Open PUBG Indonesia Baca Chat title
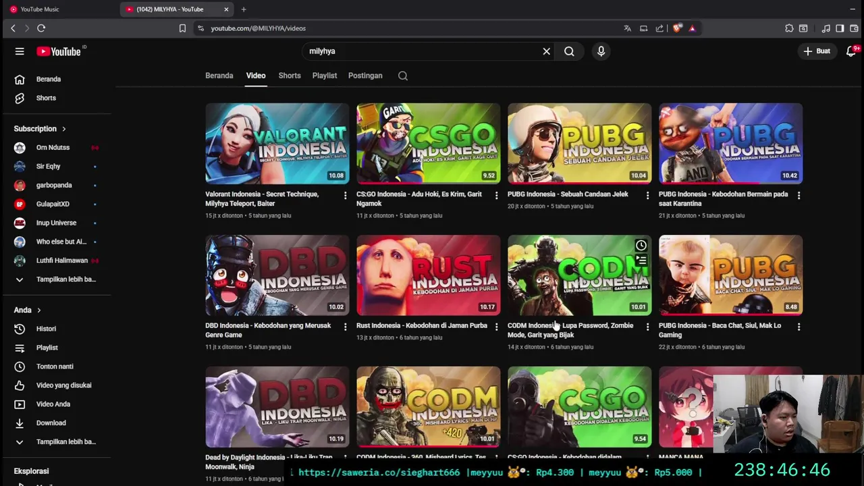The width and height of the screenshot is (864, 486). (720, 330)
